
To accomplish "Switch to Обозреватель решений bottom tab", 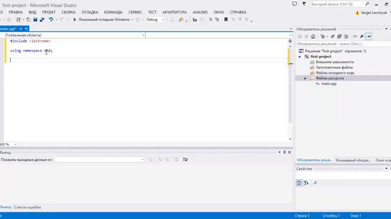I will (x=314, y=161).
